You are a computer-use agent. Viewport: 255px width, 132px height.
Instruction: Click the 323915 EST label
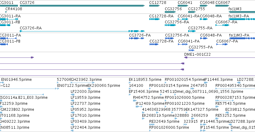[191, 122]
